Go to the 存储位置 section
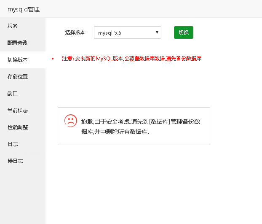The width and height of the screenshot is (262, 224). (18, 77)
